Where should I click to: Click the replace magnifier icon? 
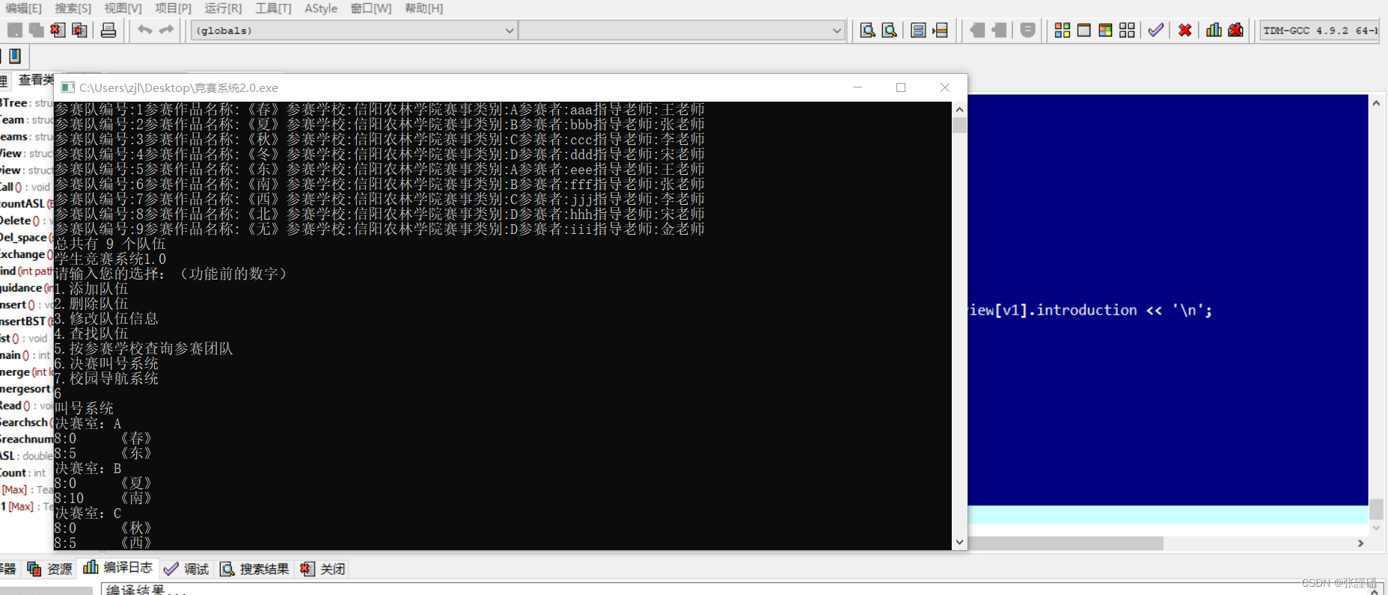[889, 30]
